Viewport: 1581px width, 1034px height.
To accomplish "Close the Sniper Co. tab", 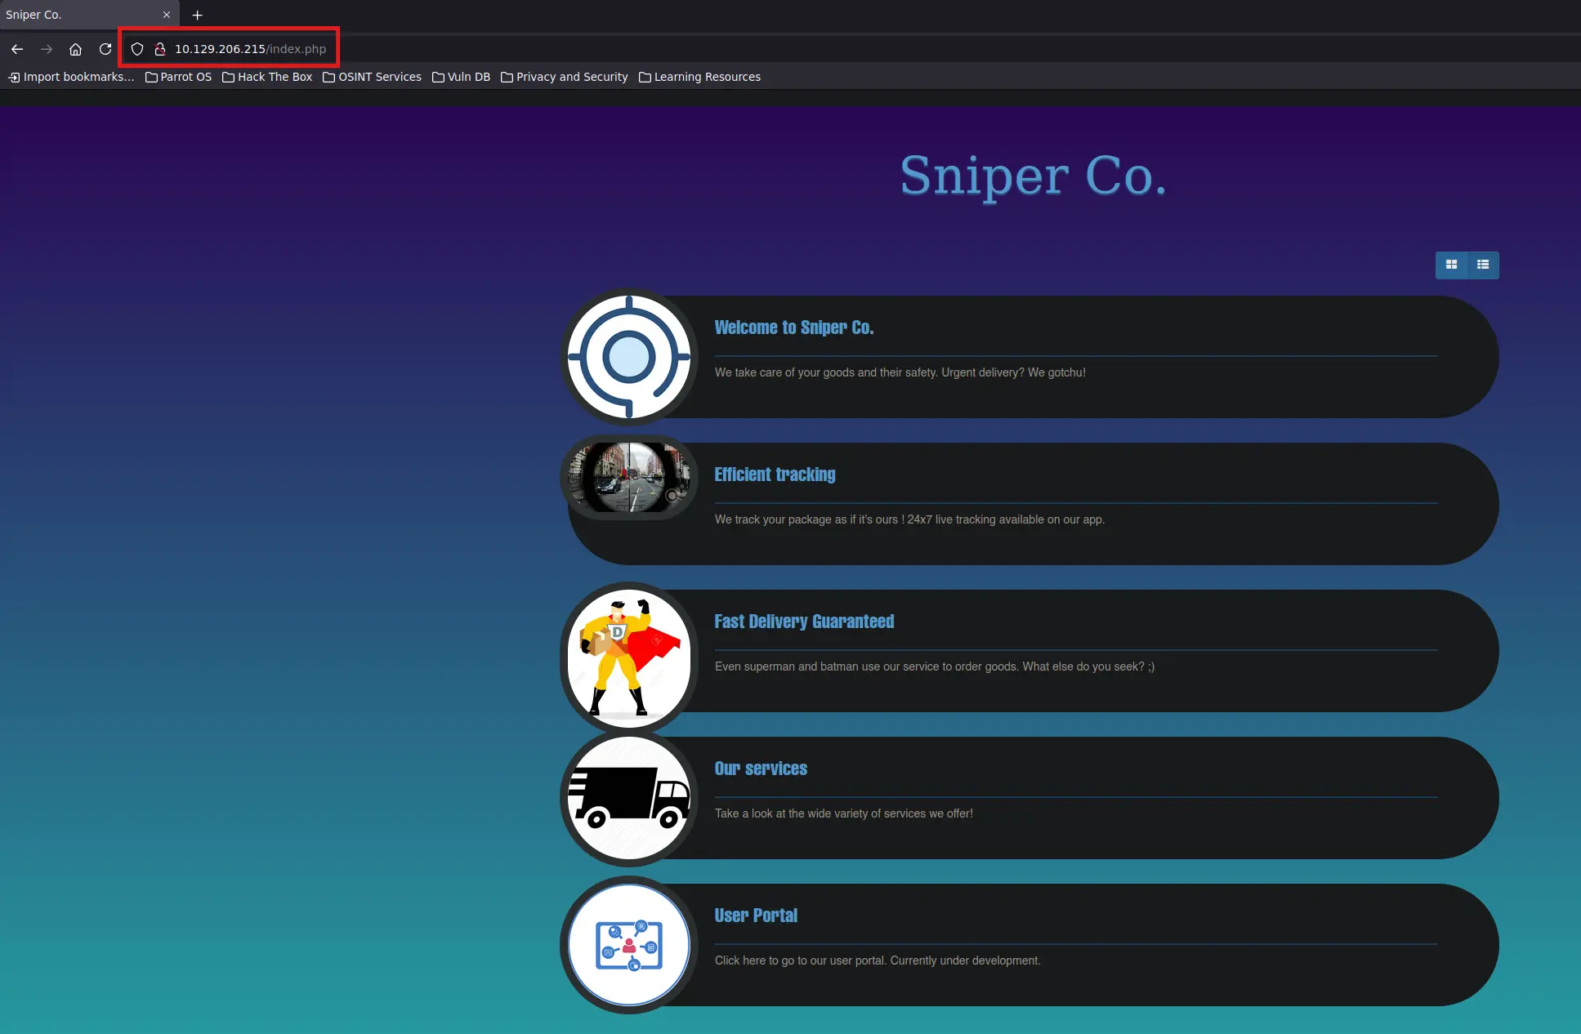I will point(167,15).
